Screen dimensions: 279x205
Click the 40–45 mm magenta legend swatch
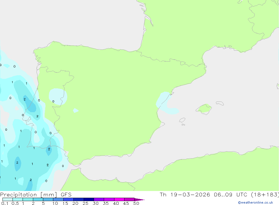pos(119,199)
